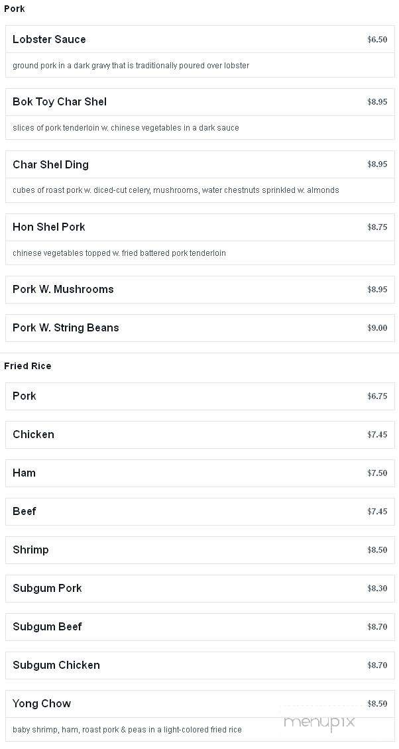Click the $9.00 String Beans price
The width and height of the screenshot is (399, 749).
coord(377,327)
